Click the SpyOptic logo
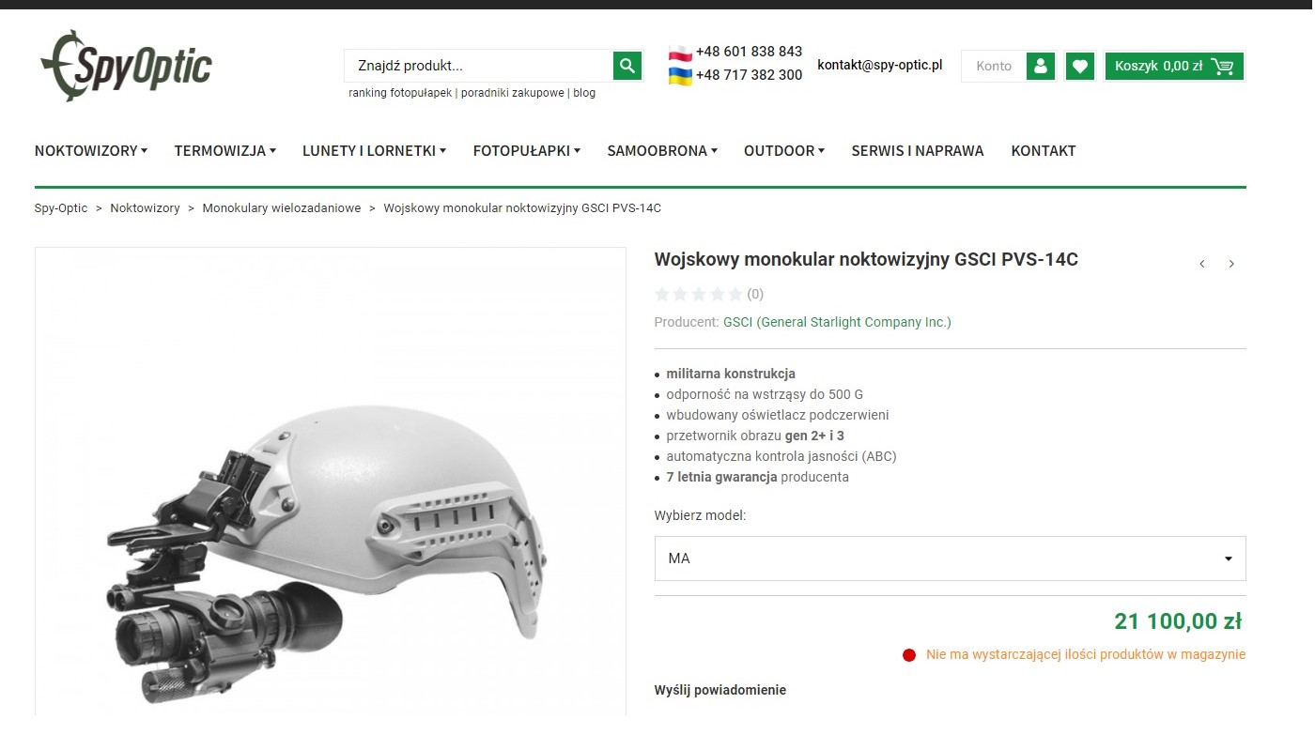The height and width of the screenshot is (750, 1315). click(x=126, y=65)
